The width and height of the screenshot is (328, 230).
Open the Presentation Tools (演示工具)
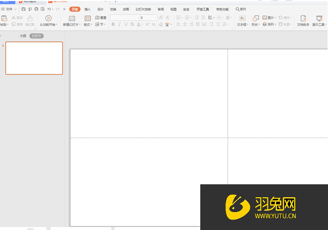click(319, 21)
